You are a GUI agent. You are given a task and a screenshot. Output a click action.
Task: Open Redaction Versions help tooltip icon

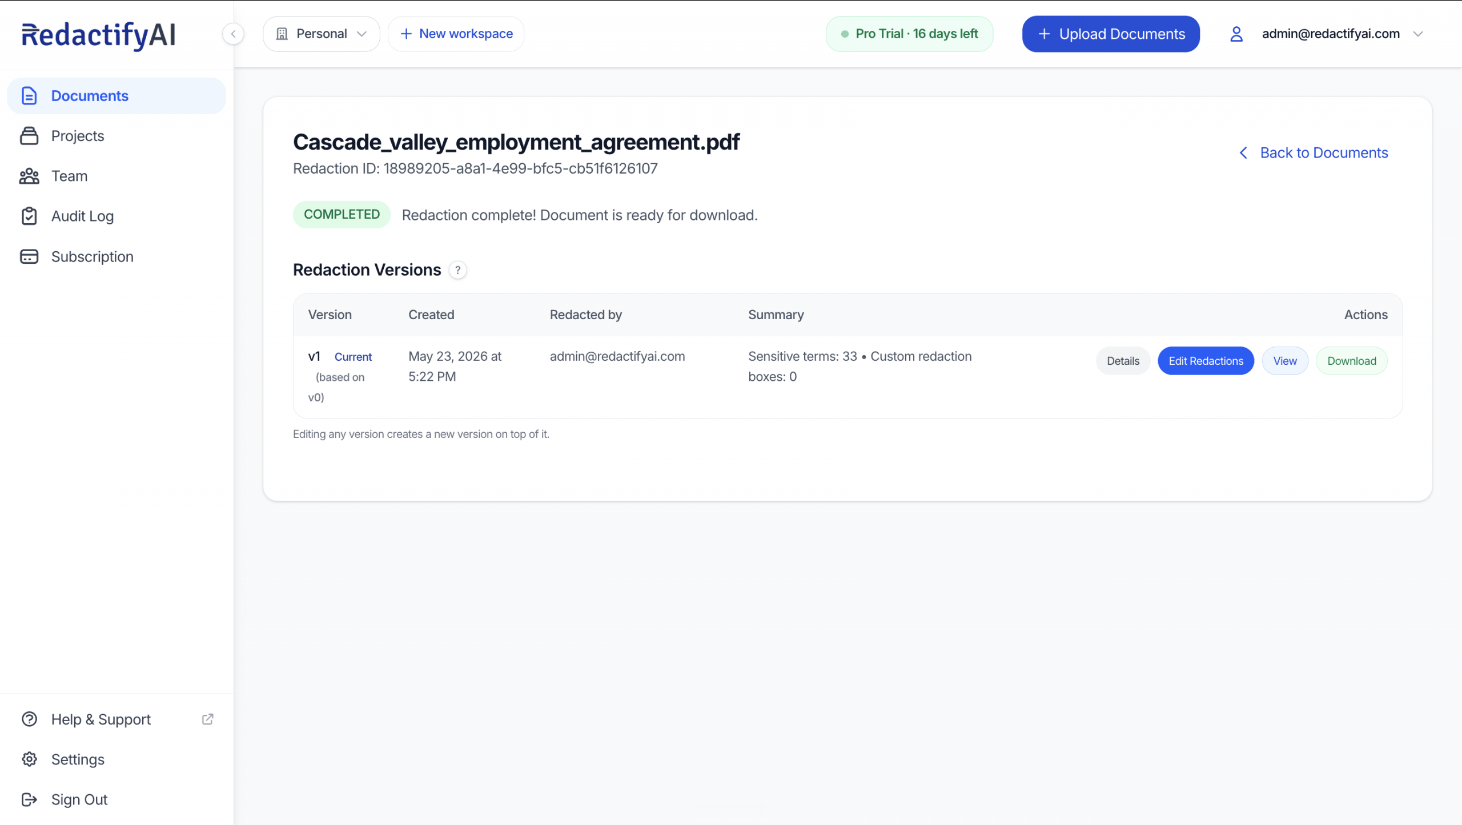[x=457, y=270]
